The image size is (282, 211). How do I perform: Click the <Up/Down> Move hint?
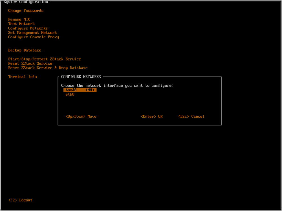click(81, 116)
